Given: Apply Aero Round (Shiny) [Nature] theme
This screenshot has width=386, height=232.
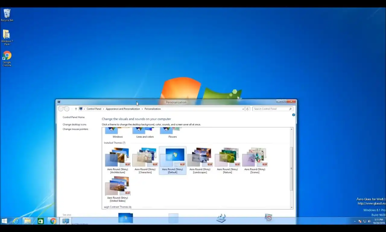Looking at the screenshot, I should click(227, 160).
